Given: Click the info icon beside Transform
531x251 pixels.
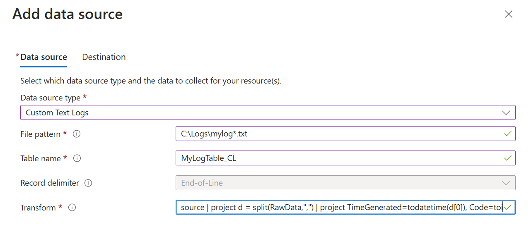Looking at the screenshot, I should coord(72,208).
